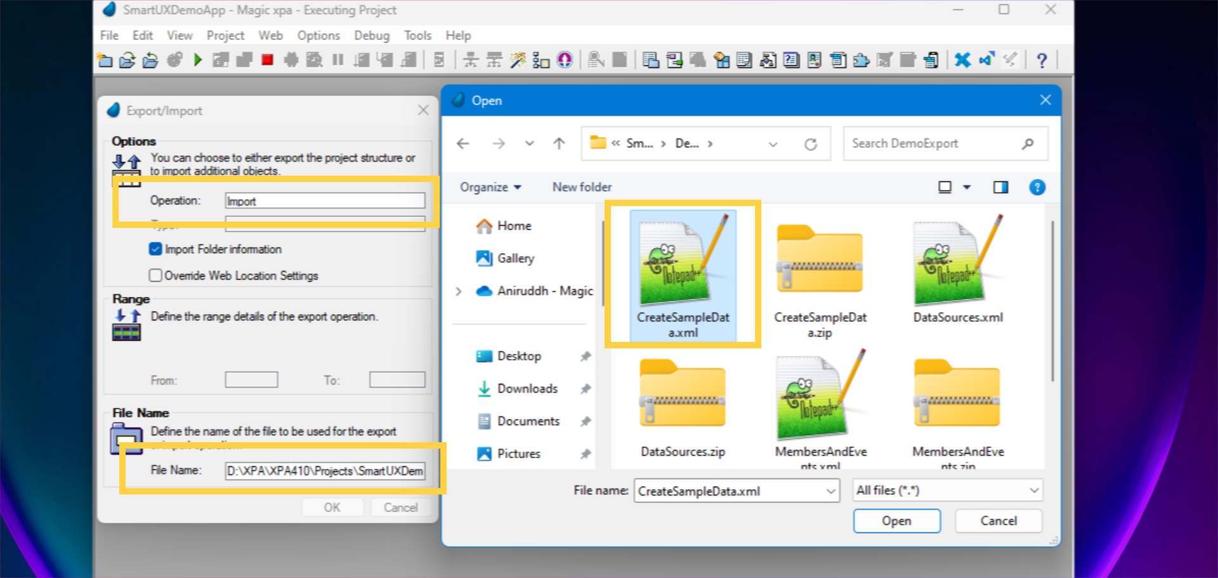This screenshot has height=578, width=1218.
Task: Click the colorful wizard wand toolbar icon
Action: pyautogui.click(x=517, y=60)
